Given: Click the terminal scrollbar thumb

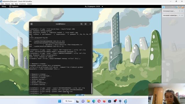Looking at the screenshot, I should pos(92,88).
